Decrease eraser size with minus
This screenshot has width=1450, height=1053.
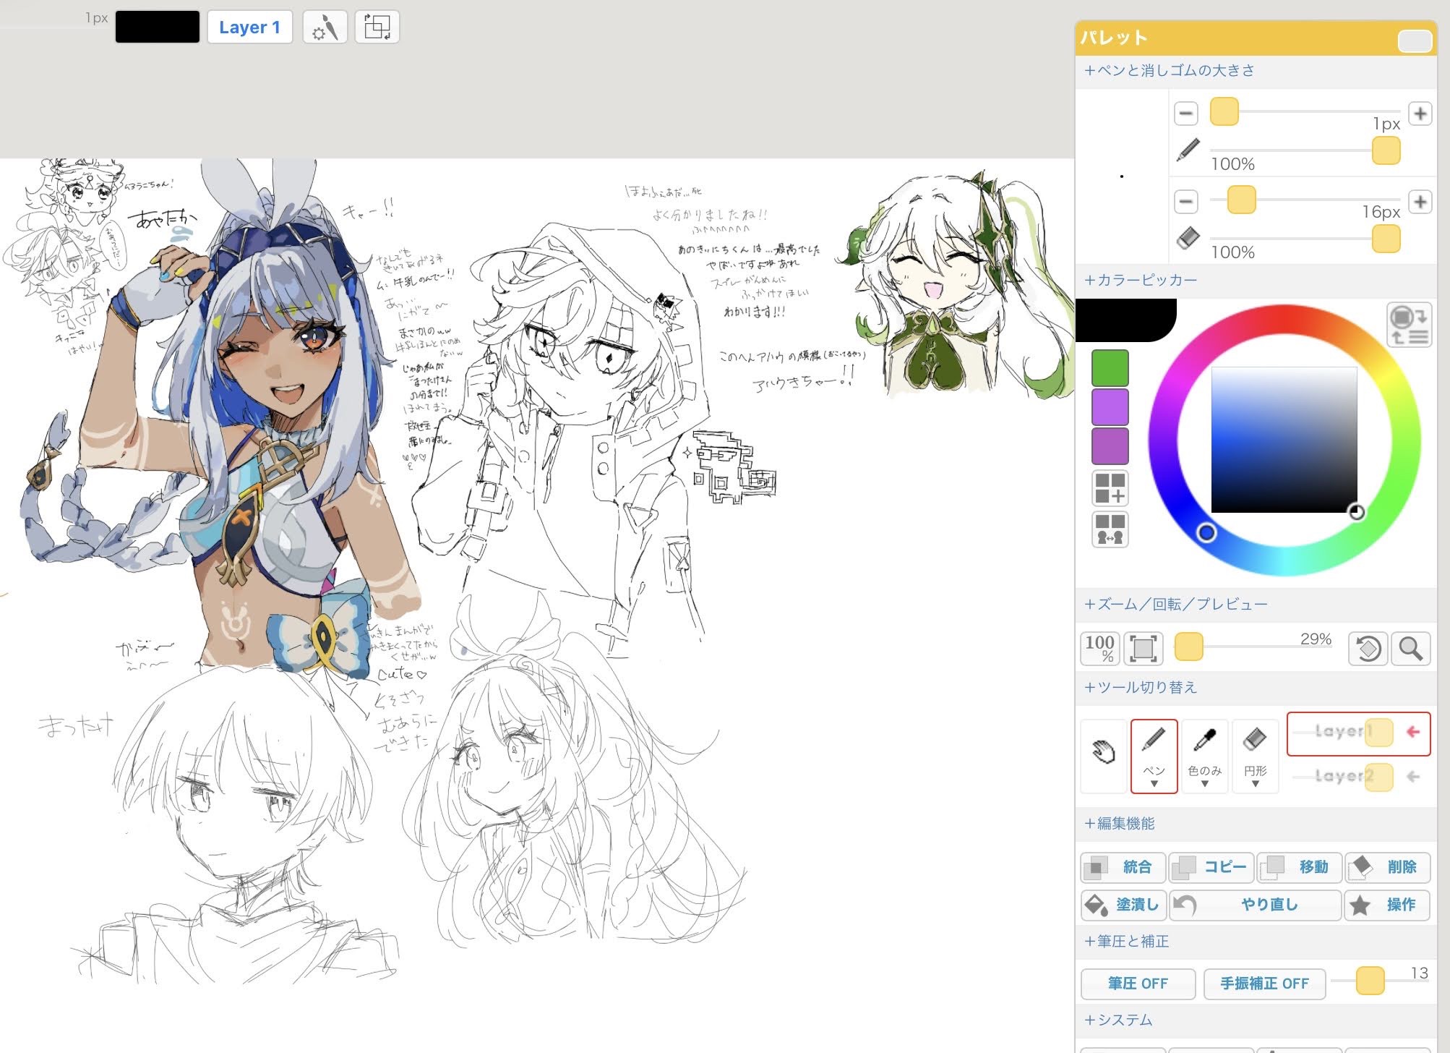(1185, 201)
